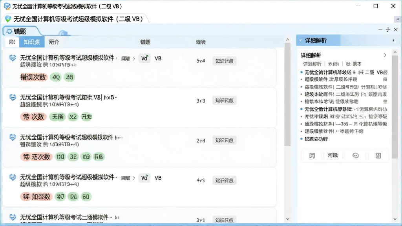Open the 详细解析 sub-tab in details panel
402x226 pixels.
point(312,64)
